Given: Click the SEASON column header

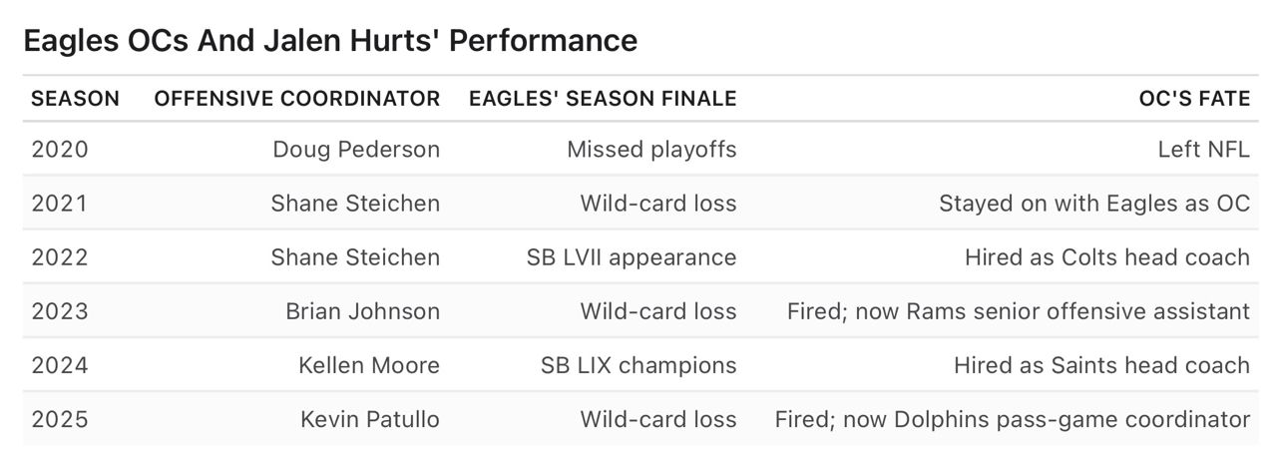Looking at the screenshot, I should coord(75,99).
